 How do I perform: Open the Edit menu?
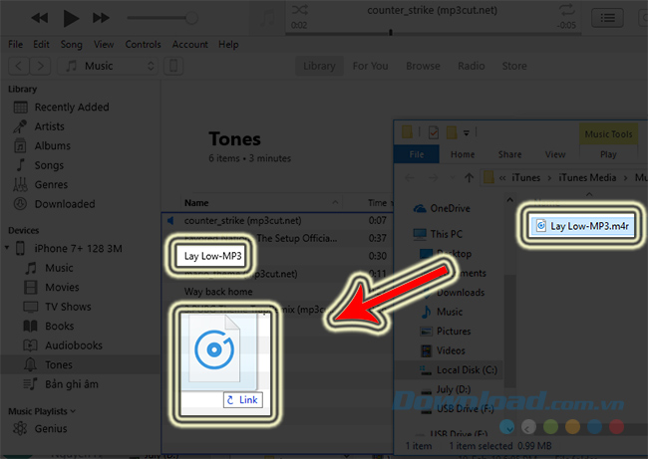pos(41,44)
